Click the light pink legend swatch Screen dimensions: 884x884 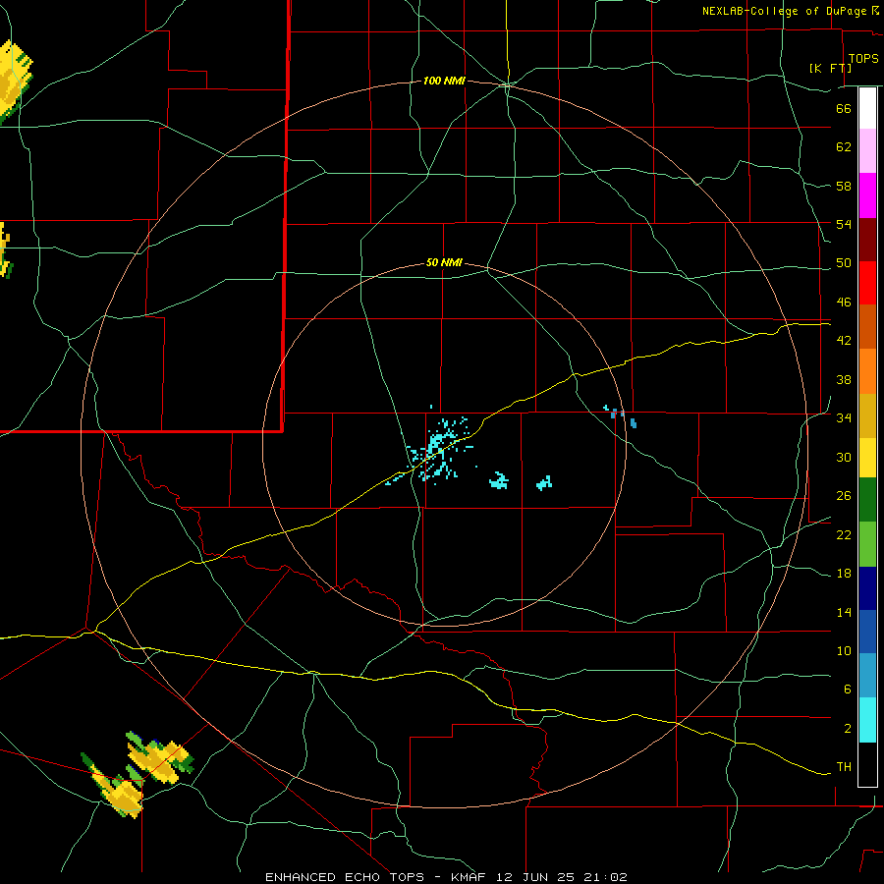[867, 151]
